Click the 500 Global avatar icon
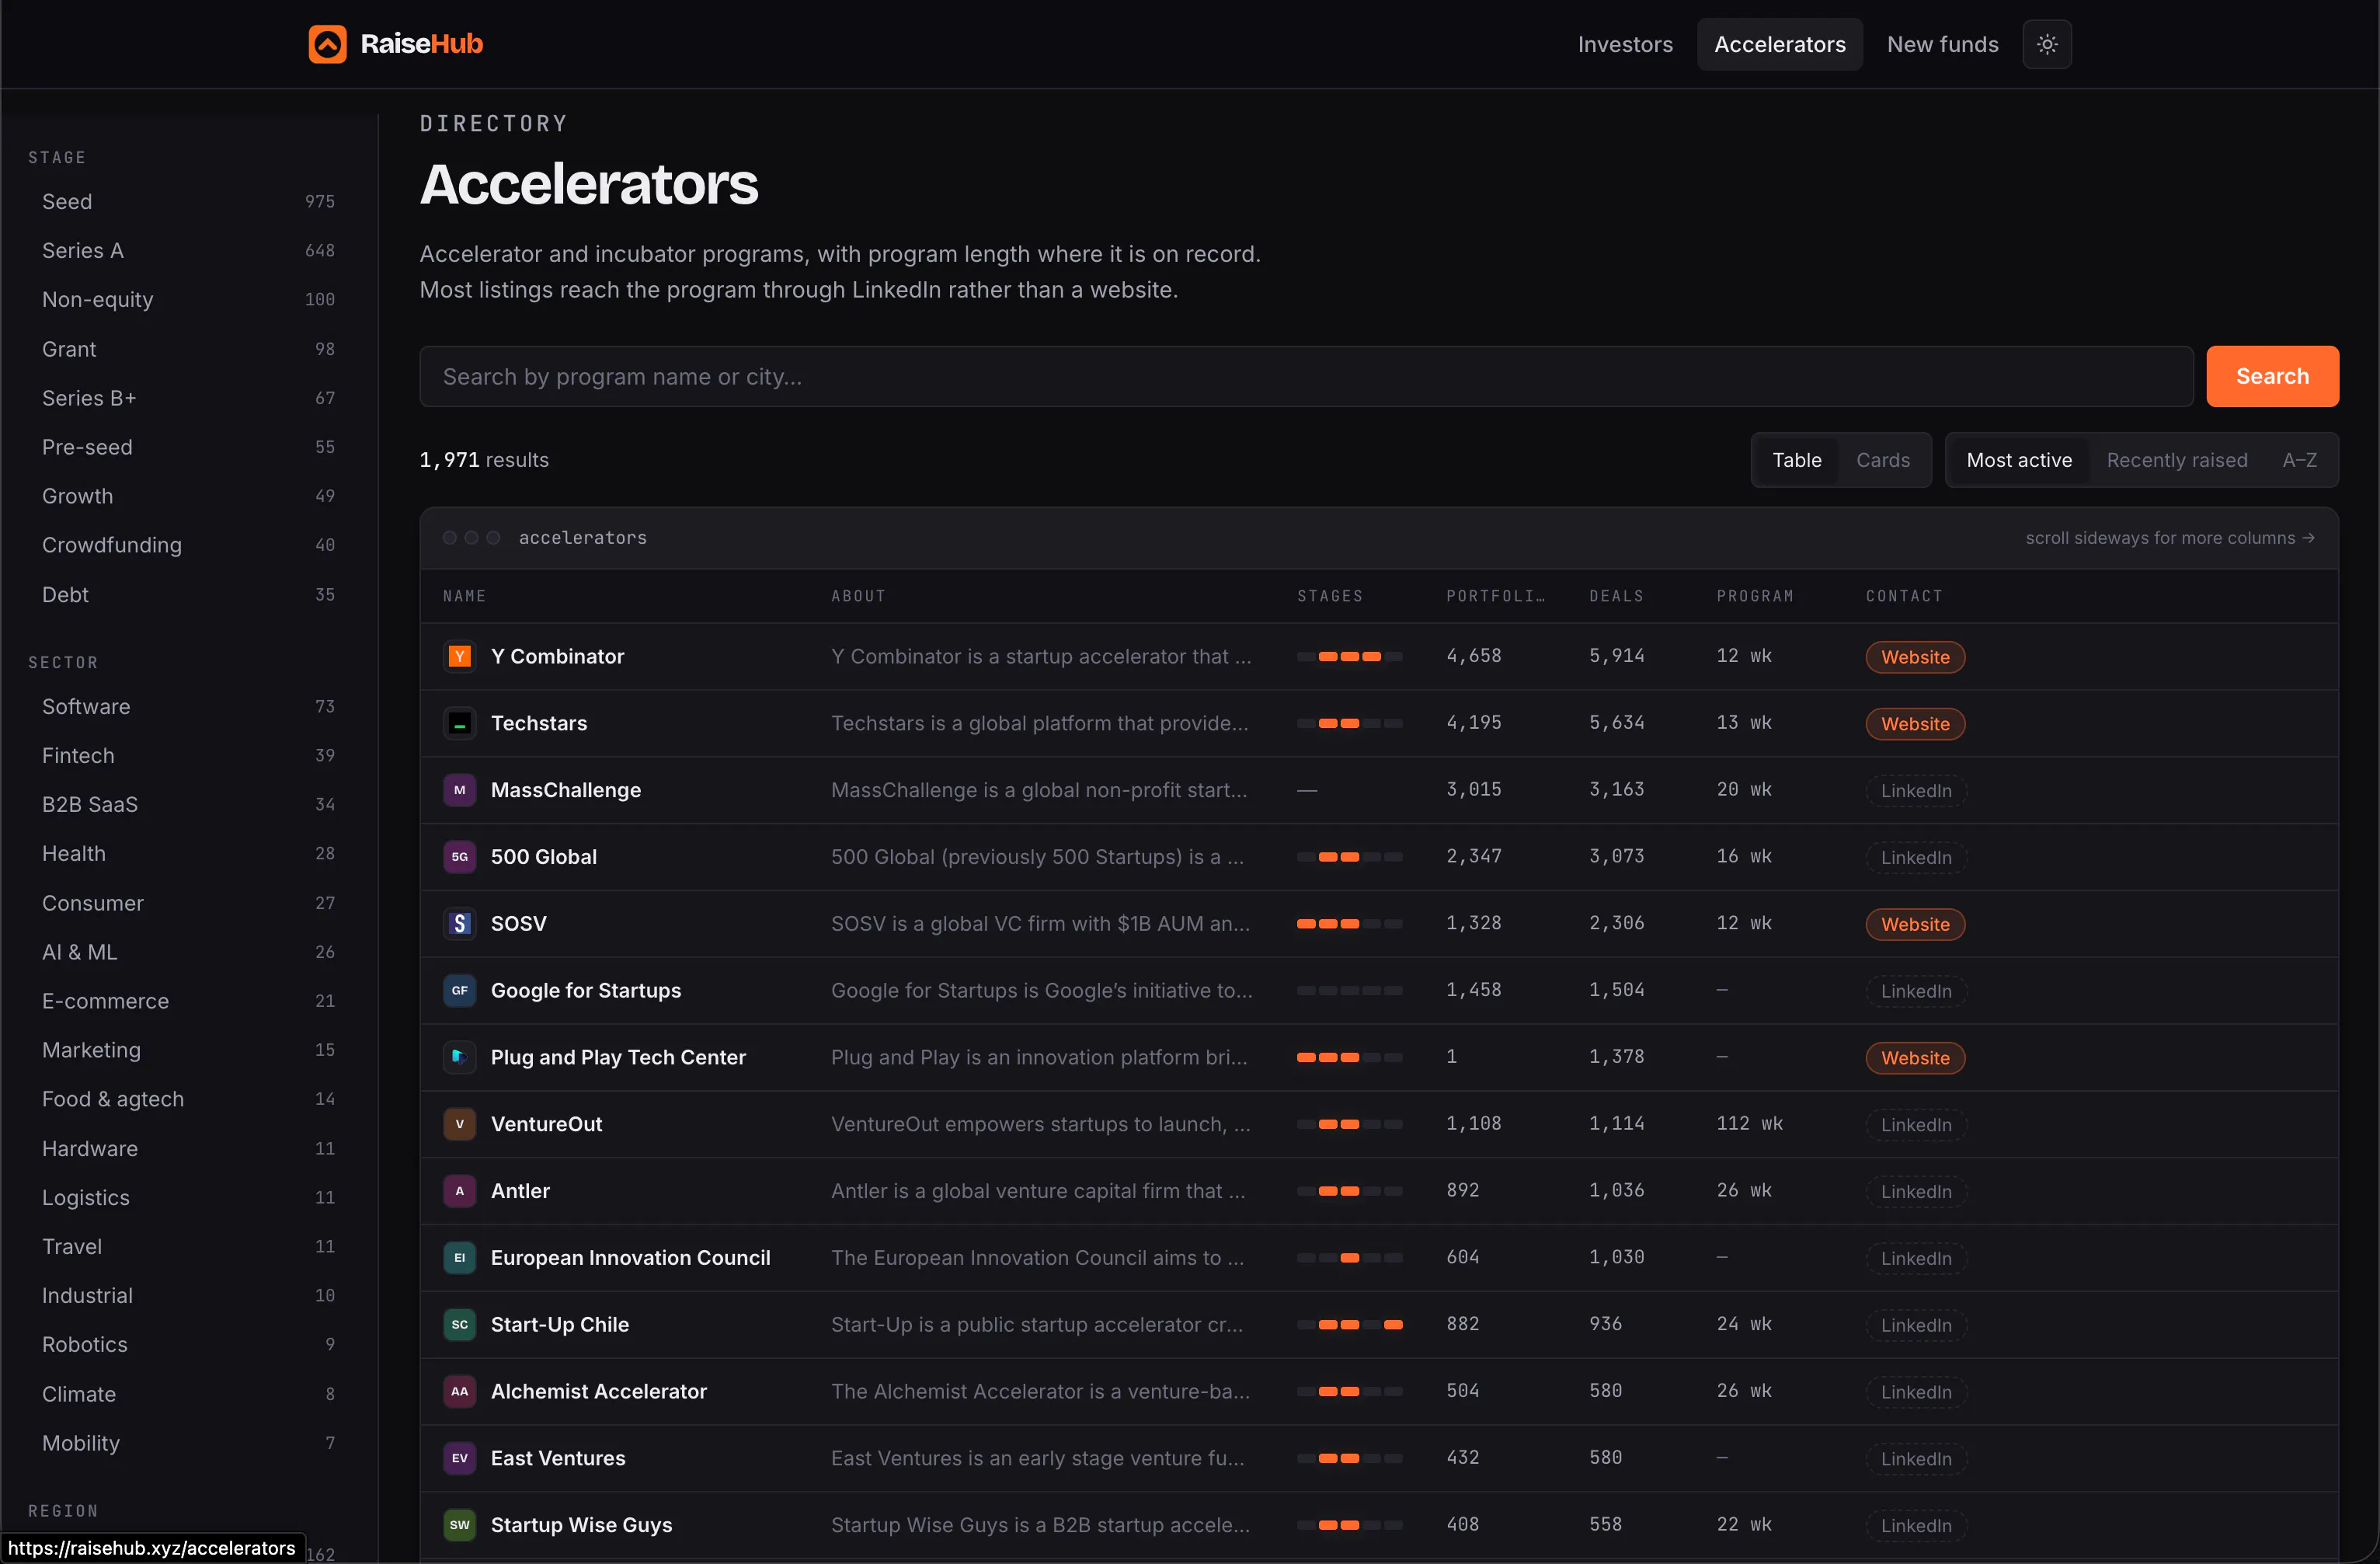This screenshot has width=2380, height=1564. coord(460,857)
